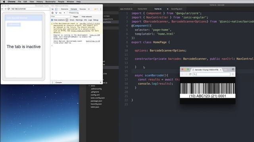Screen dimensions: 254x142
Task: Toggle the device toolbar icon
Action: (56, 9)
